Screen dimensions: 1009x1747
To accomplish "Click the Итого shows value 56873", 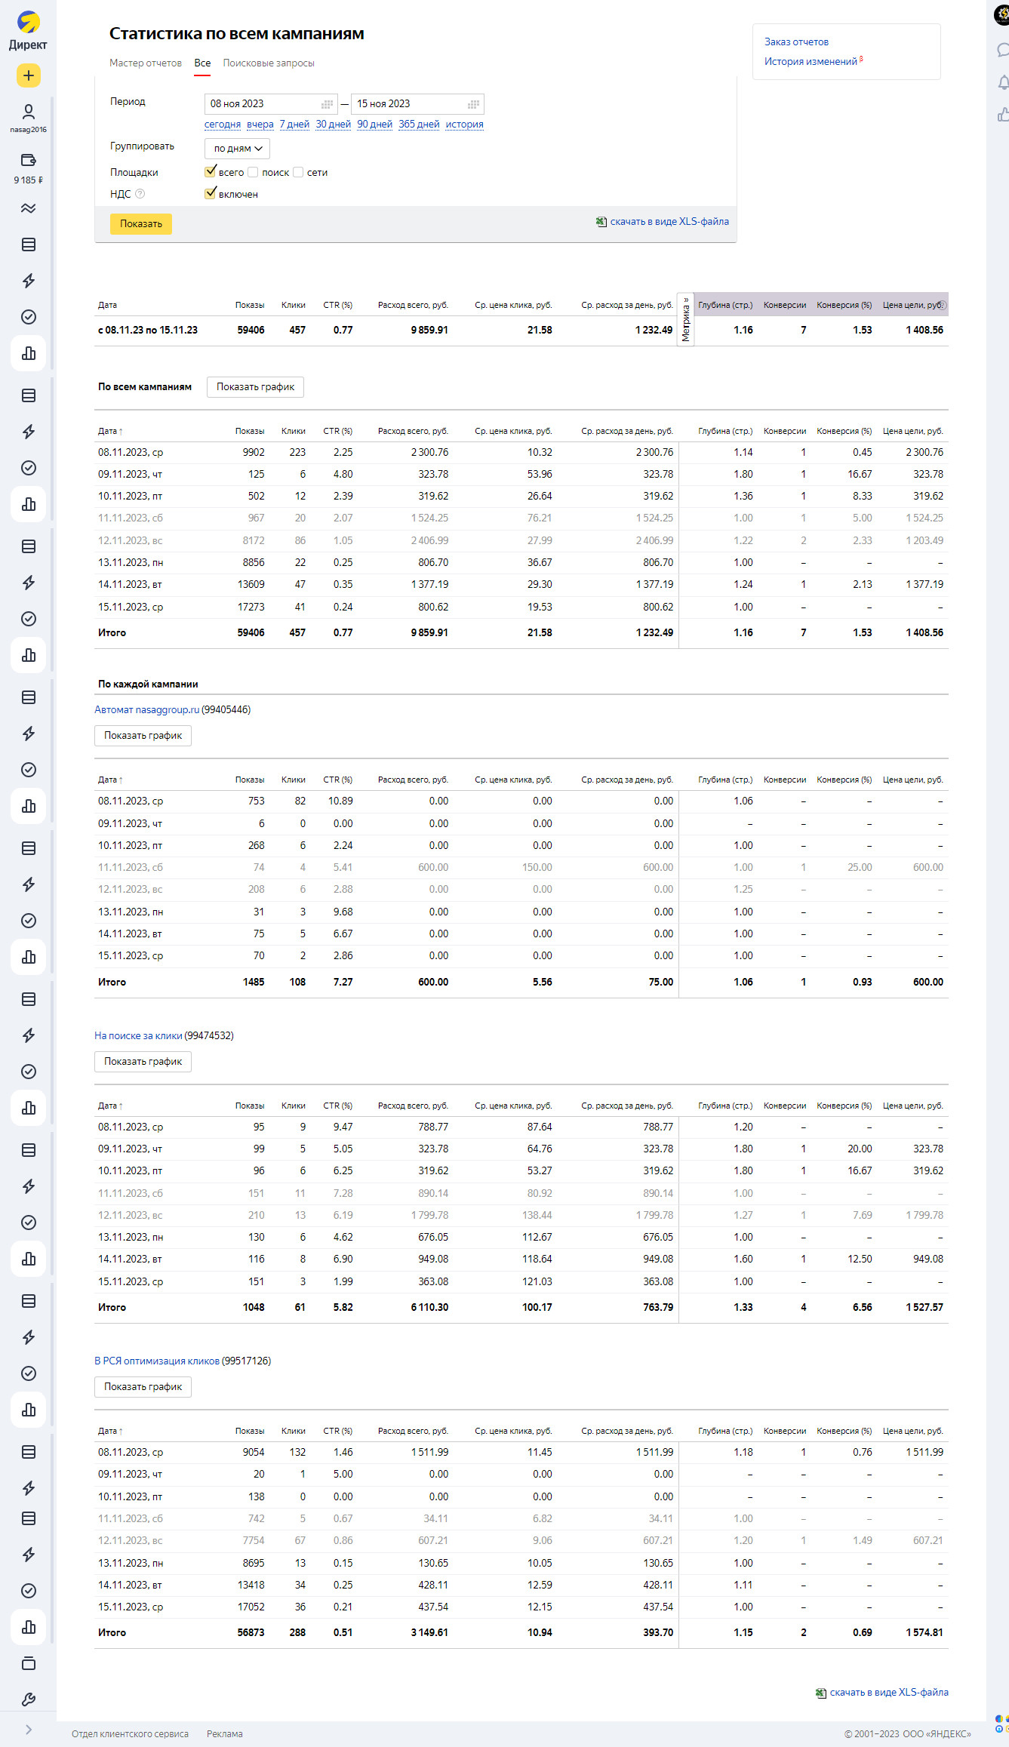I will (x=251, y=1633).
